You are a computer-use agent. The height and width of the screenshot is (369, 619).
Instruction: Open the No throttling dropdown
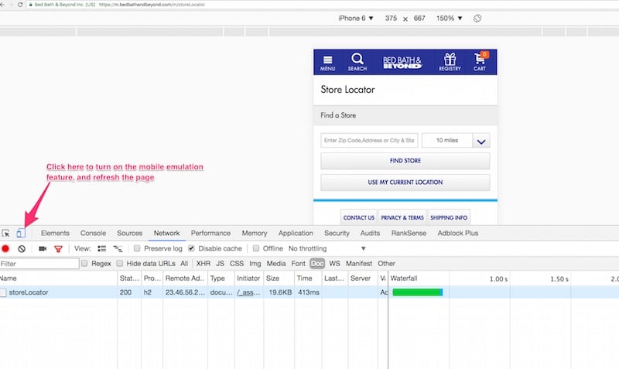coord(327,248)
